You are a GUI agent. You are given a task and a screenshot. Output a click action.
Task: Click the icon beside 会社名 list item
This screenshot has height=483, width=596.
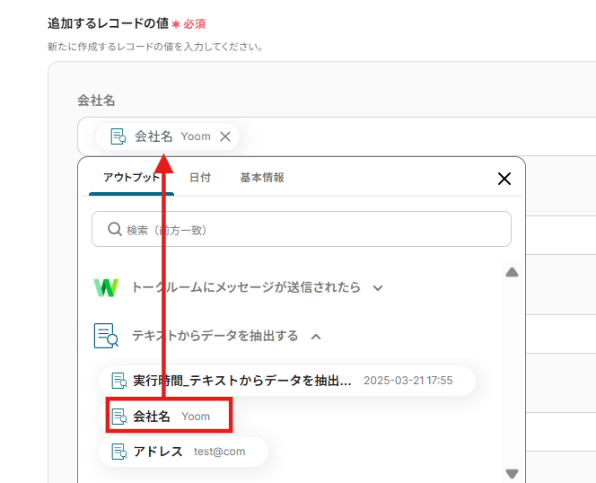[x=119, y=416]
